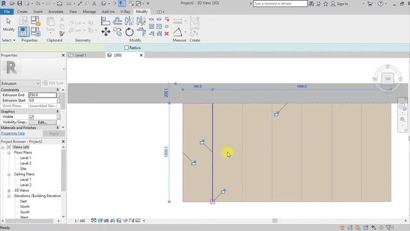The image size is (410, 231).
Task: Click the red Delete icon in Modify panel
Action: pos(167,33)
